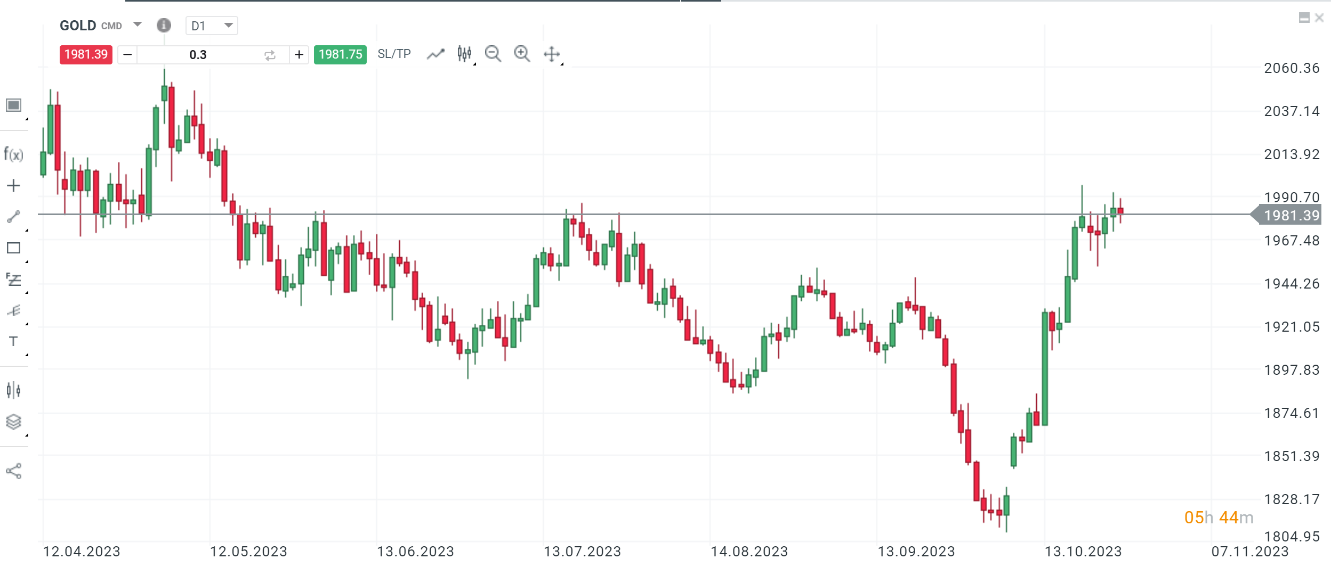Expand the GOLD CMD instrument dropdown
The width and height of the screenshot is (1331, 567).
click(138, 24)
